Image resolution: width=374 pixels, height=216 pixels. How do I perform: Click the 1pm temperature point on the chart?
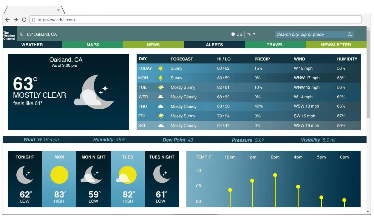click(x=252, y=181)
